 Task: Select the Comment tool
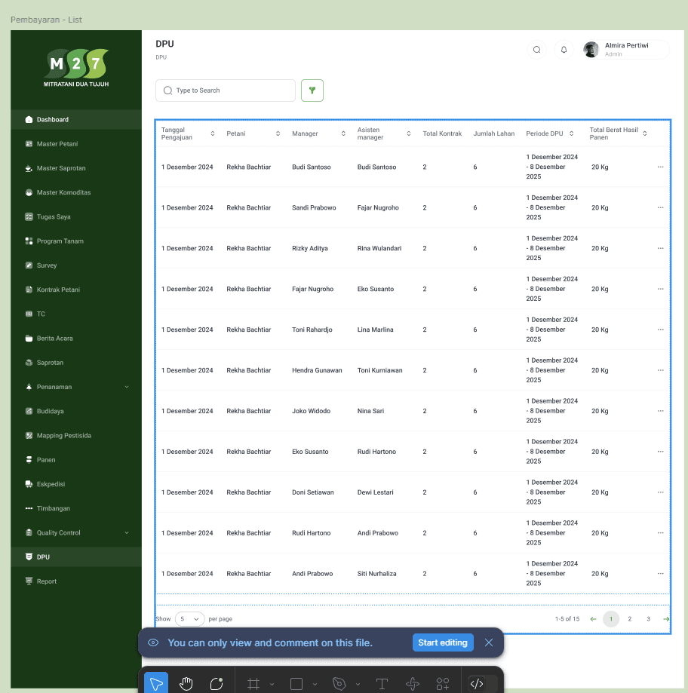(x=217, y=684)
